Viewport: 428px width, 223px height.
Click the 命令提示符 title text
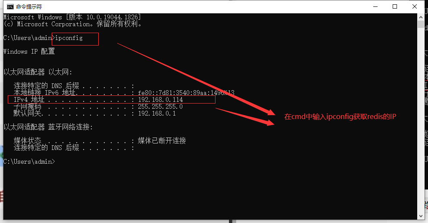tap(29, 6)
